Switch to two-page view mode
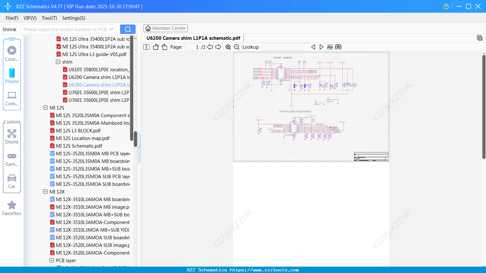Image resolution: width=486 pixels, height=273 pixels. click(146, 47)
